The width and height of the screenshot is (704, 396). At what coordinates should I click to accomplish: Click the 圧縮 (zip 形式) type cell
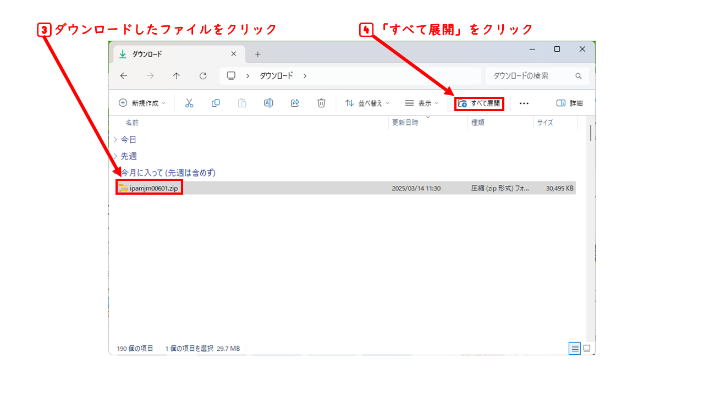pos(501,188)
